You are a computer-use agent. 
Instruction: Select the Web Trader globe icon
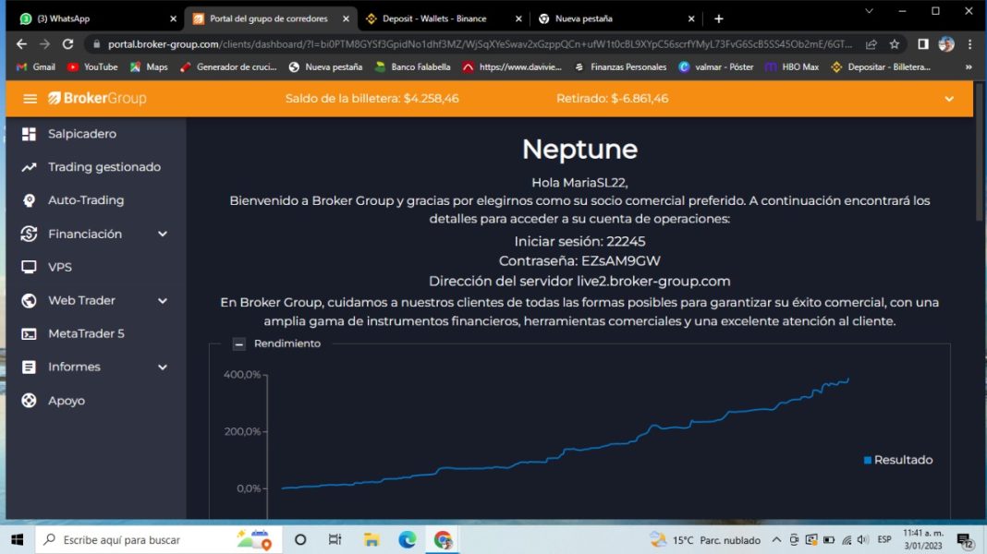click(29, 301)
